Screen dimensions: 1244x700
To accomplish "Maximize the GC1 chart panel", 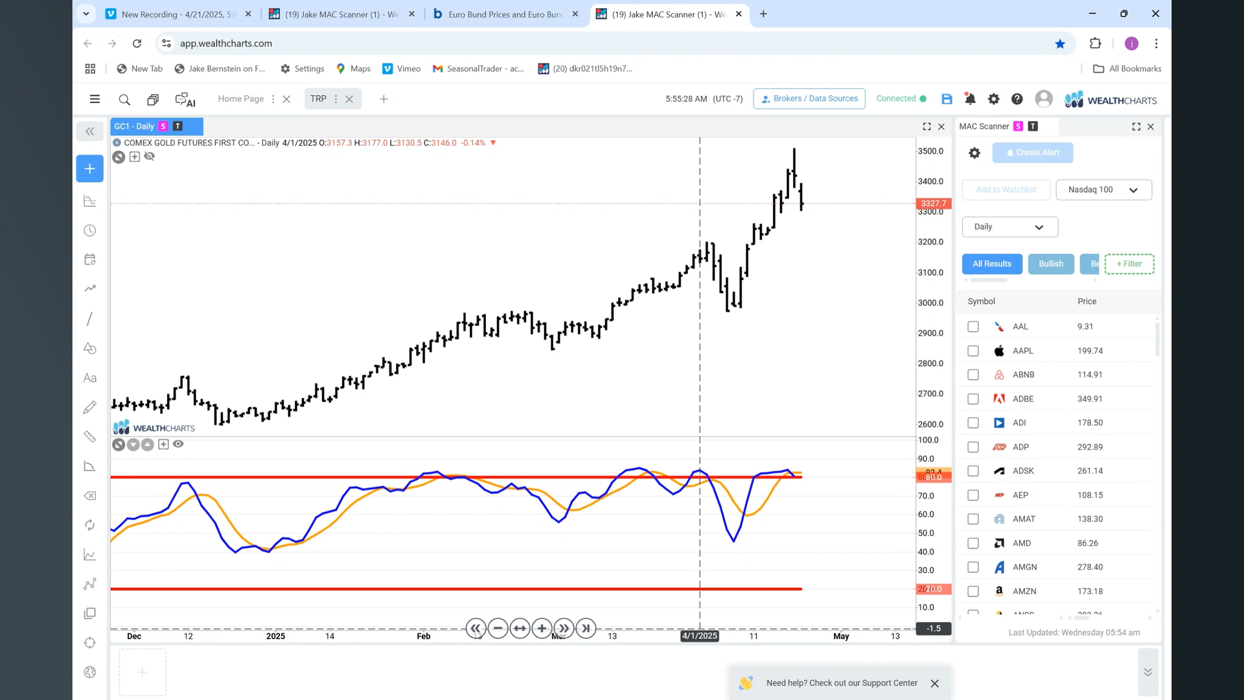I will (927, 126).
